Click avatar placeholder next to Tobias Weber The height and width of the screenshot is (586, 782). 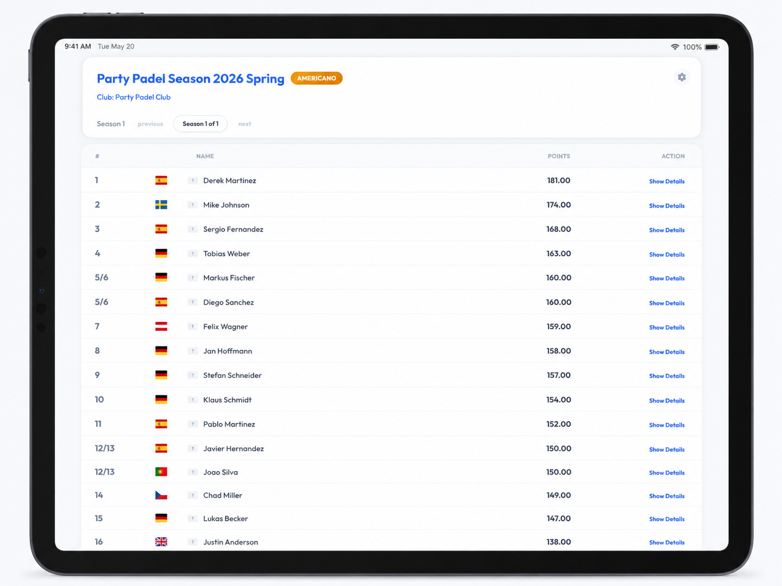193,254
